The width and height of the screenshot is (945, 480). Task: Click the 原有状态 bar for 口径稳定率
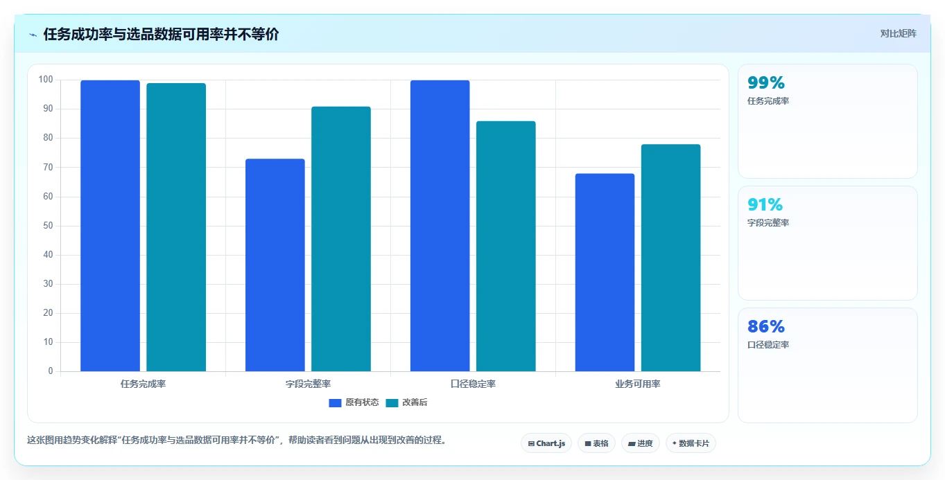(440, 226)
